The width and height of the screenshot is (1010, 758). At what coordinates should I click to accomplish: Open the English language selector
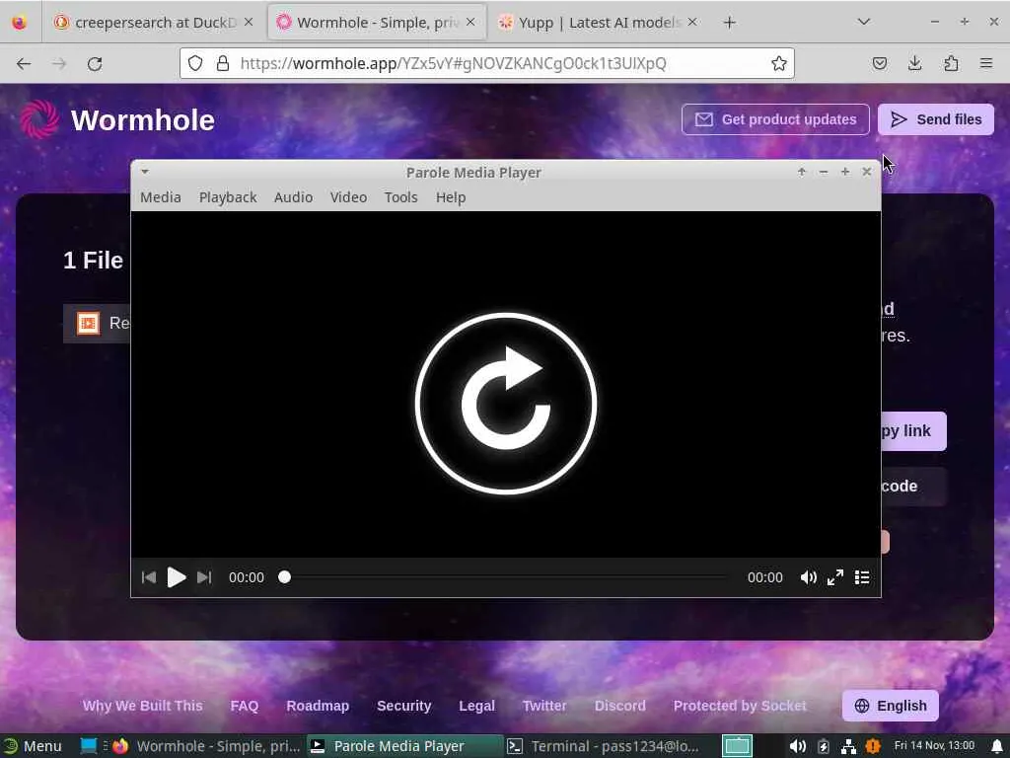pyautogui.click(x=891, y=706)
